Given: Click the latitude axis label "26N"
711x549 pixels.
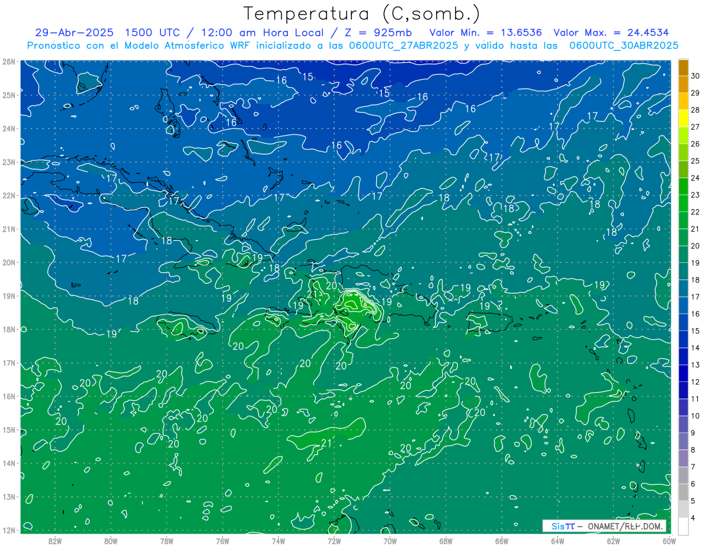Looking at the screenshot, I should 8,62.
